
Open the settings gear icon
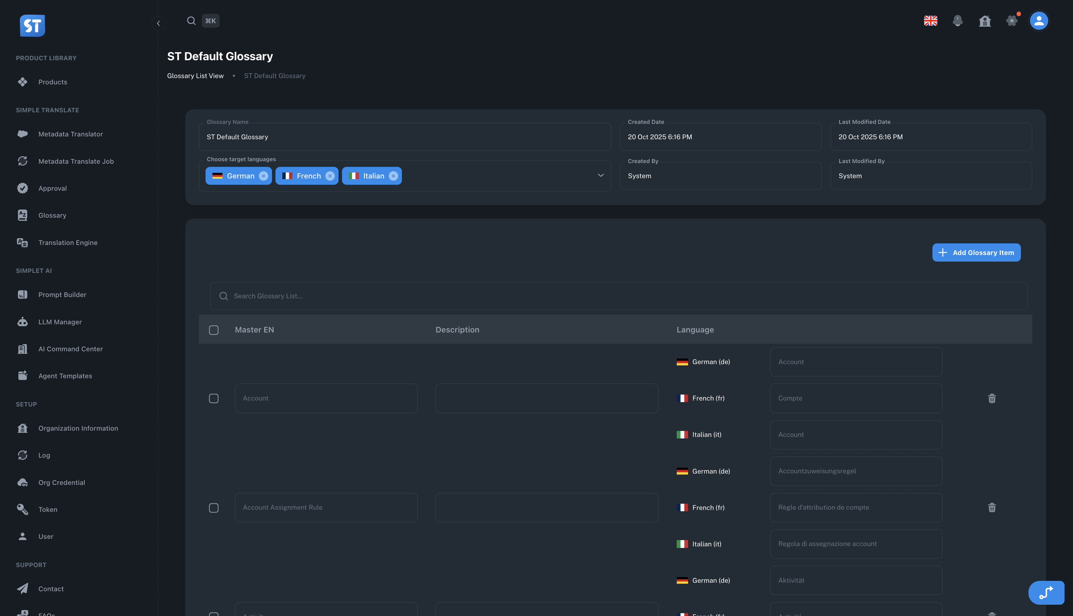point(1012,21)
